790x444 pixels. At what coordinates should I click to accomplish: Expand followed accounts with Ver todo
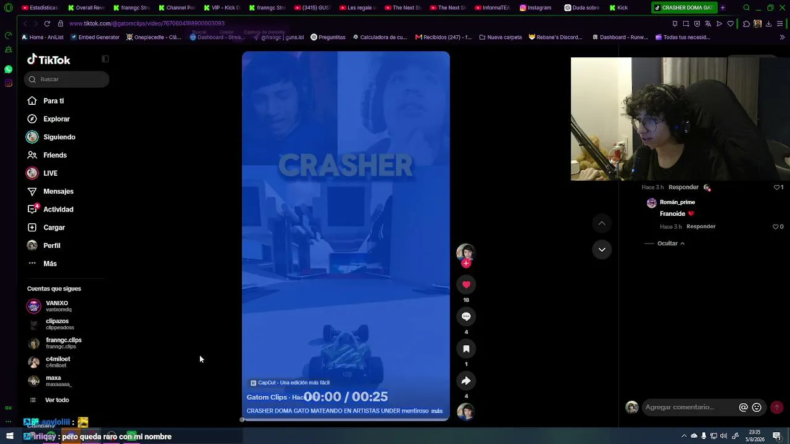(x=51, y=400)
